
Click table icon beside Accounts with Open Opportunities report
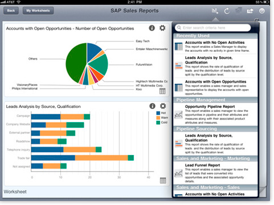pos(179,87)
